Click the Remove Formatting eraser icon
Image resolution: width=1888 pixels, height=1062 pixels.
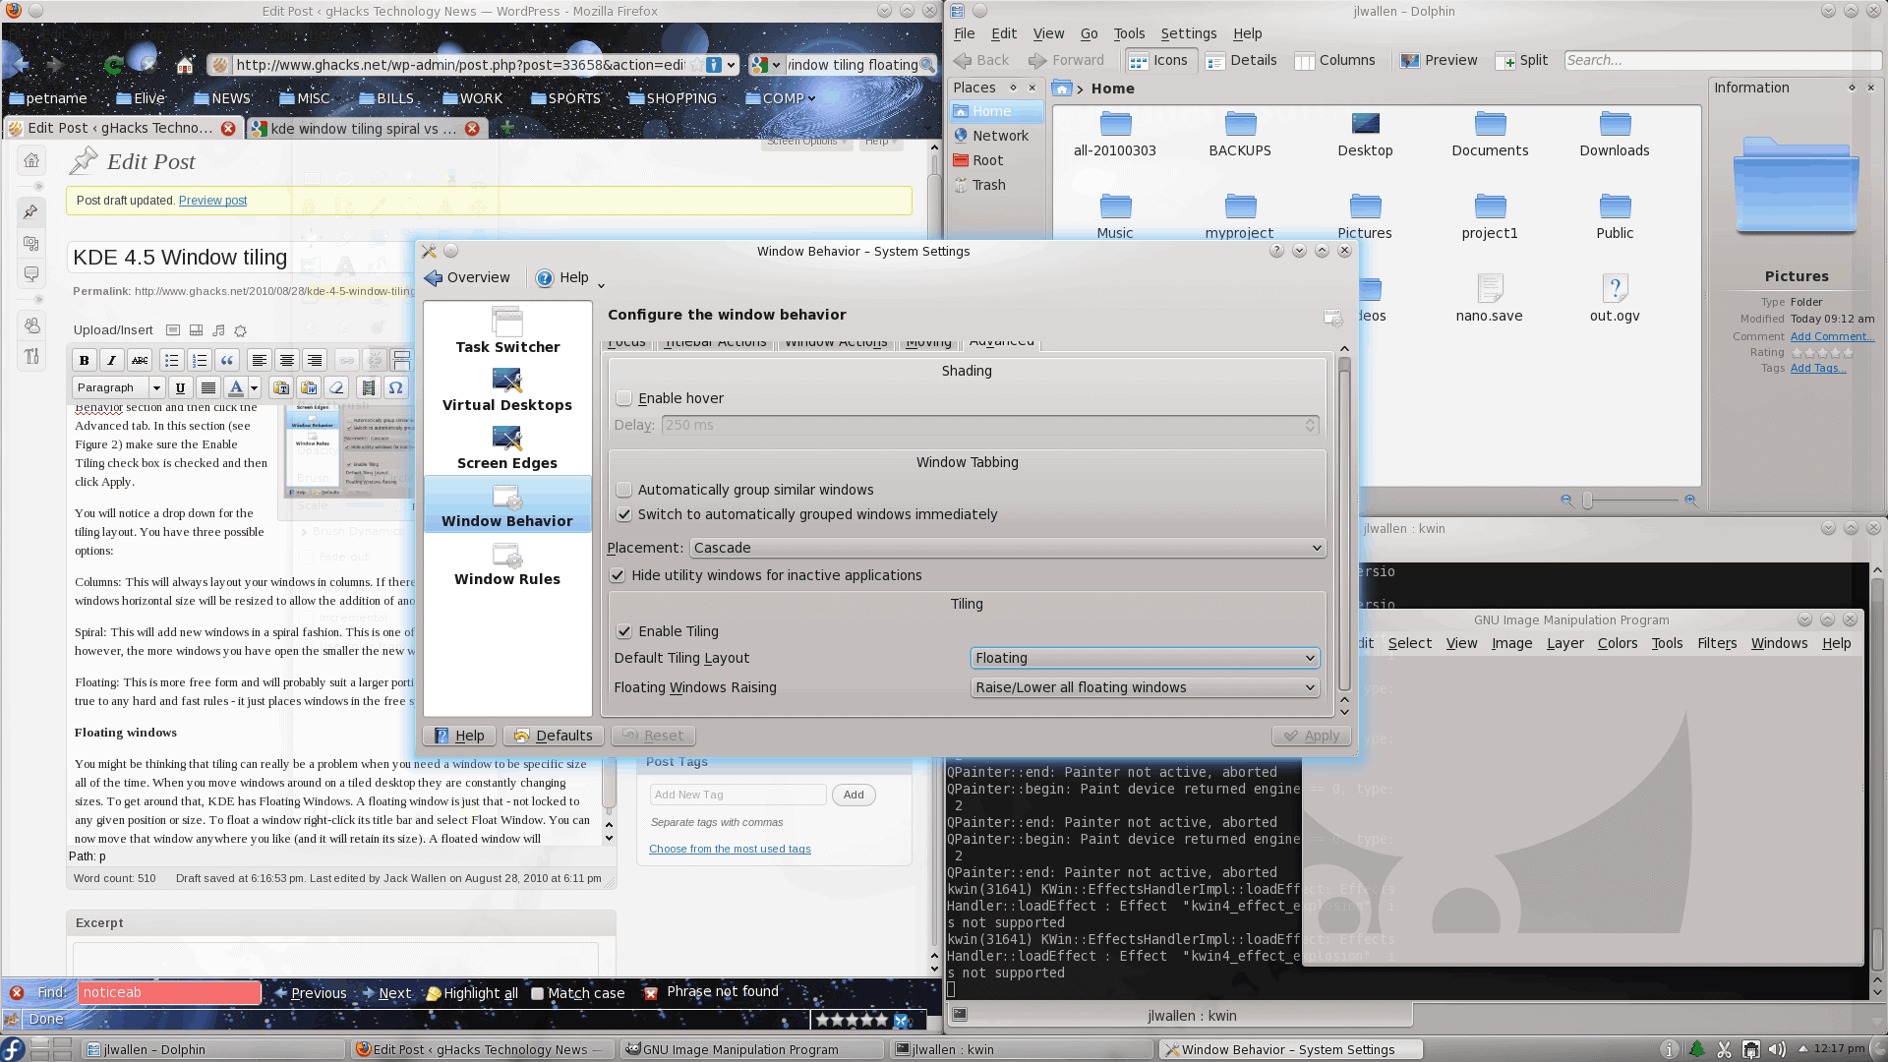click(336, 387)
